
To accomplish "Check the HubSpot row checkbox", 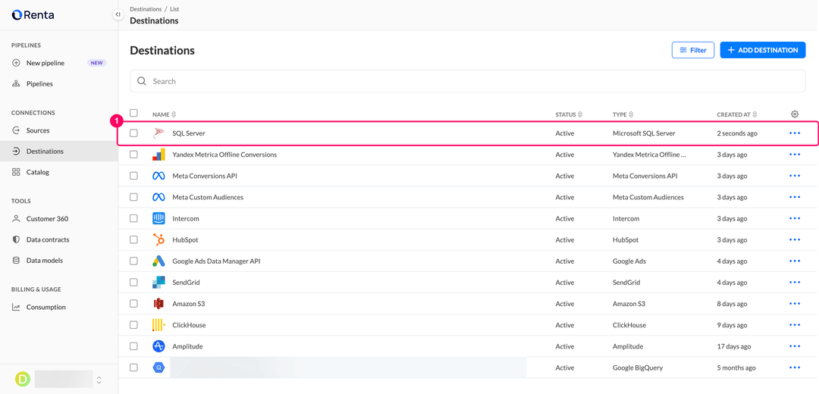I will click(x=133, y=239).
